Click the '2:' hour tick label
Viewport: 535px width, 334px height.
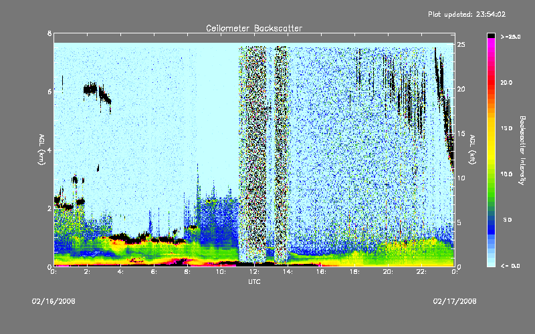click(87, 272)
